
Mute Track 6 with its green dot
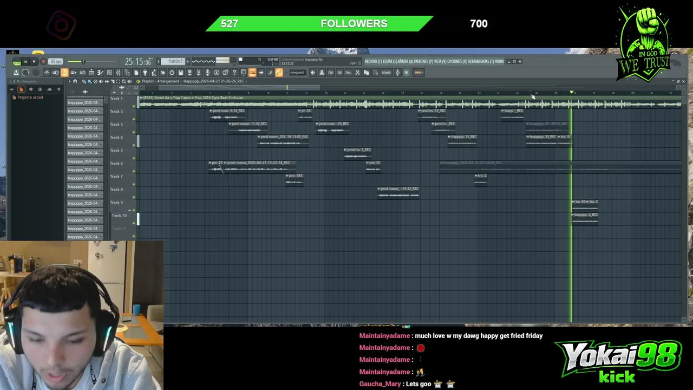pos(134,171)
